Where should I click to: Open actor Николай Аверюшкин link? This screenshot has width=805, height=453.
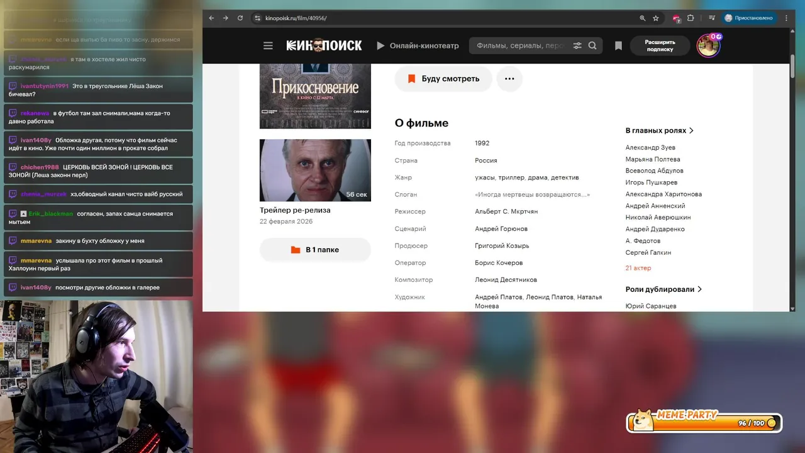click(x=658, y=218)
